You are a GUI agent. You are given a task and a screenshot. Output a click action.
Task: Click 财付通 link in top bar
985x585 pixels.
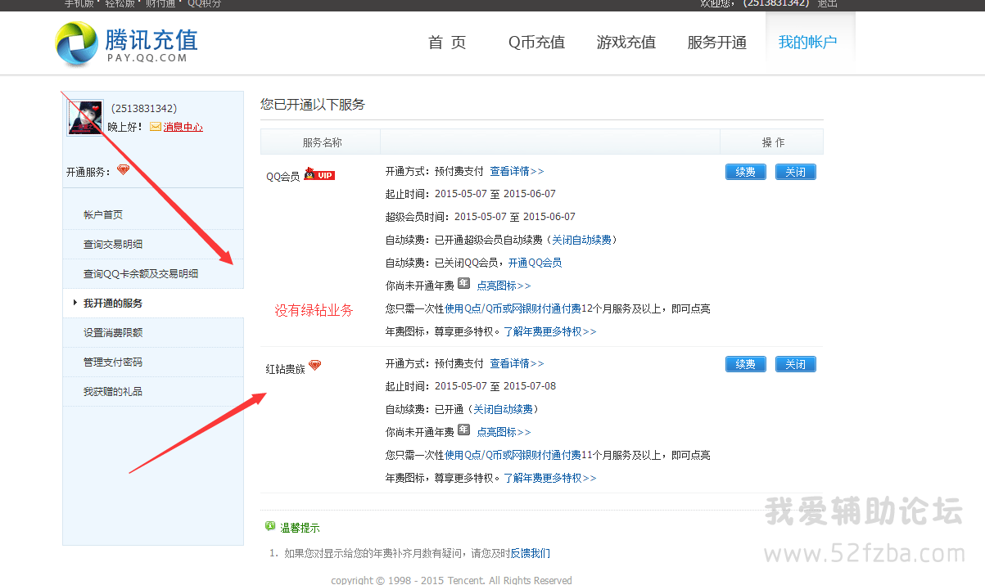(162, 3)
